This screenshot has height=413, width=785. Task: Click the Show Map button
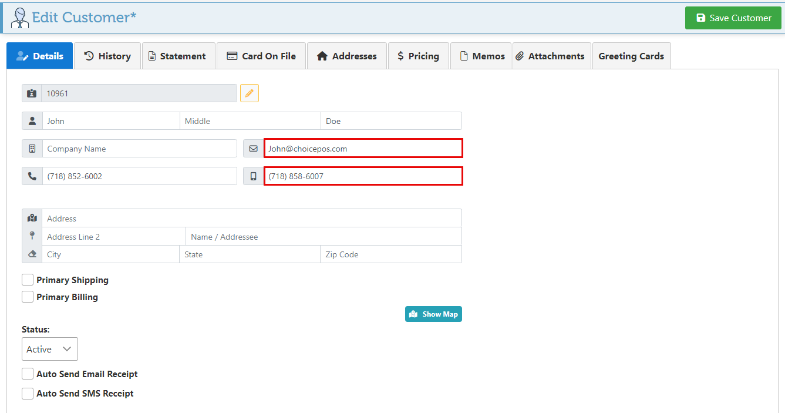pos(433,314)
